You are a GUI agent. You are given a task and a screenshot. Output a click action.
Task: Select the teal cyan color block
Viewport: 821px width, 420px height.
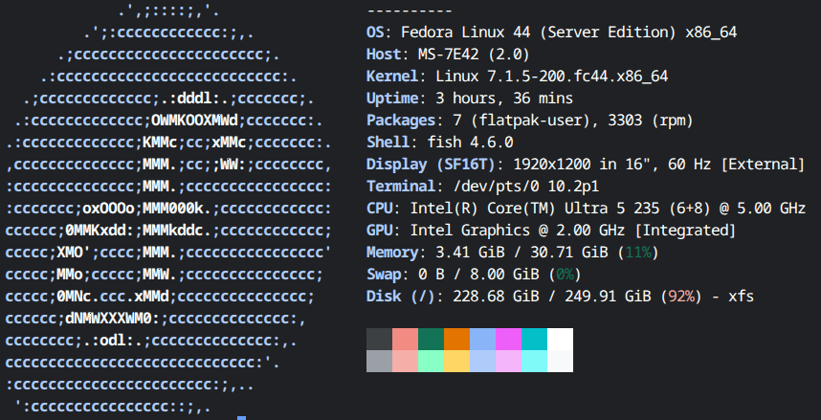coord(534,339)
